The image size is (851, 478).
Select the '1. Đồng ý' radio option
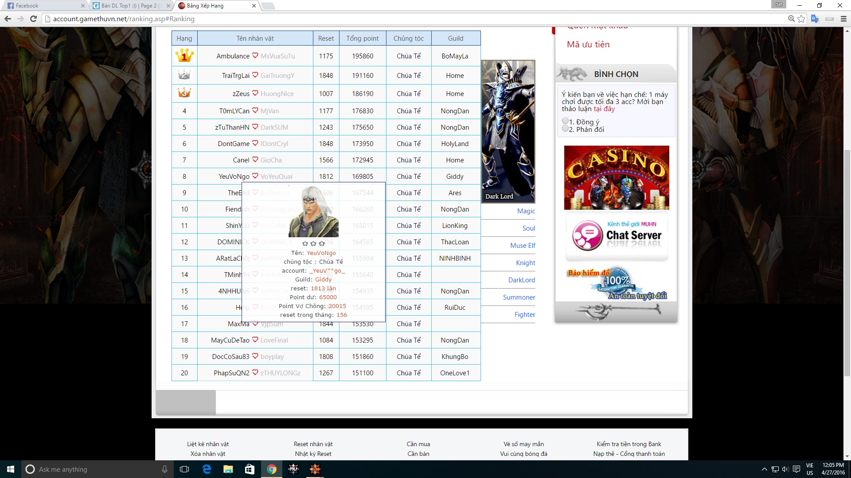pos(565,121)
